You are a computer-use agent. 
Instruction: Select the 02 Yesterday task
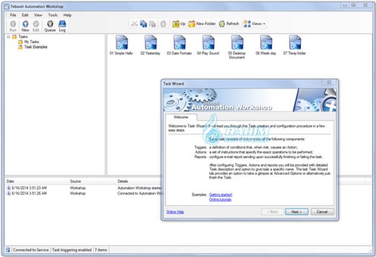(150, 45)
